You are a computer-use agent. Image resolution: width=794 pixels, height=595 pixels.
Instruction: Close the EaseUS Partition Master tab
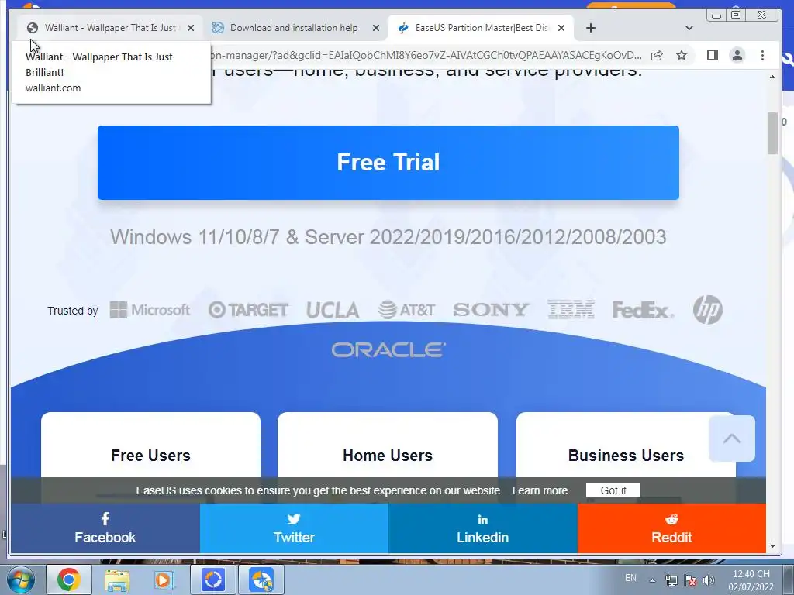point(561,29)
